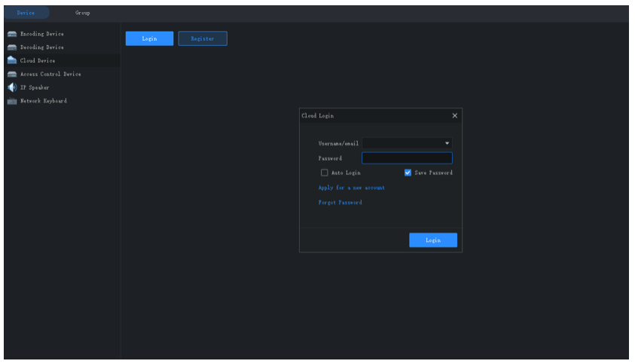The height and width of the screenshot is (364, 635).
Task: Click inside the Username/email field
Action: coord(407,143)
